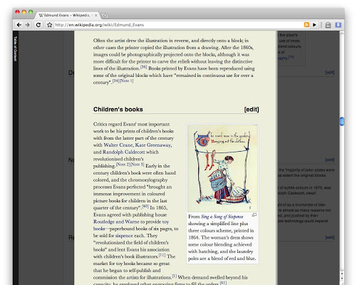Open the RSS feed icon in address bar
The width and height of the screenshot is (357, 285).
(x=306, y=25)
